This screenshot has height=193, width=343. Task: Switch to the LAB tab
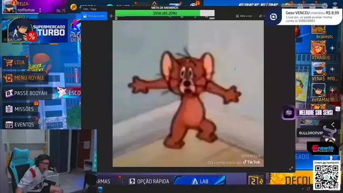coord(200,181)
